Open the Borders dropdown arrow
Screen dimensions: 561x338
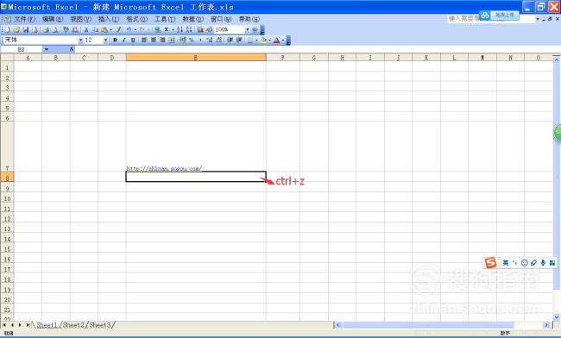point(256,40)
